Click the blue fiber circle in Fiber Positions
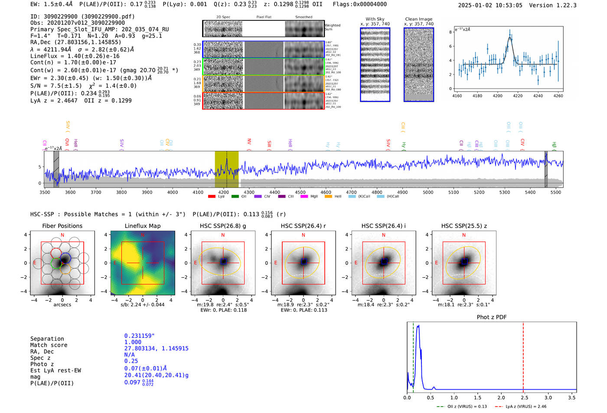The height and width of the screenshot is (413, 607). (65, 258)
